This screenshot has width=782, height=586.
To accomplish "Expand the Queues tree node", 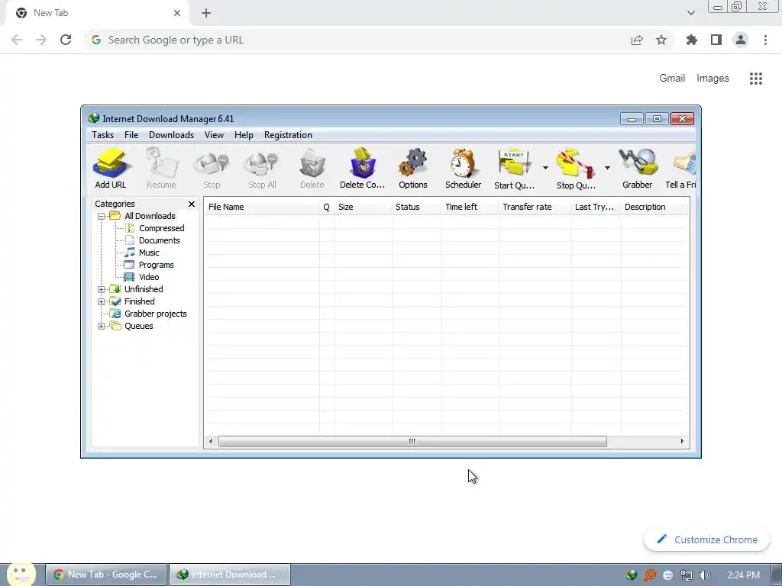I will click(x=102, y=326).
